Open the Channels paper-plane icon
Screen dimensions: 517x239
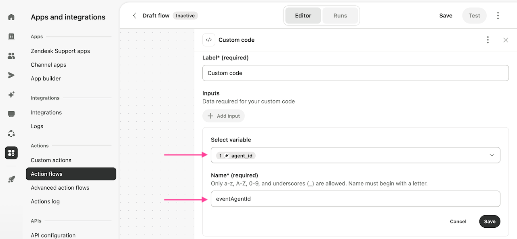click(11, 75)
